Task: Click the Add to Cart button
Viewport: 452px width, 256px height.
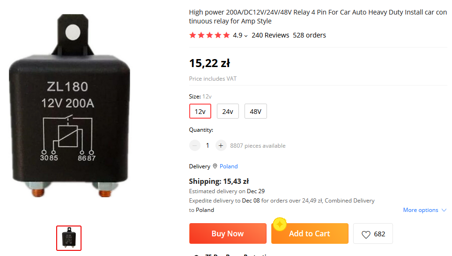Action: 310,233
